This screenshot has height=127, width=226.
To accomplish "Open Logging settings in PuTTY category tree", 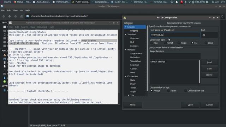I will pyautogui.click(x=134, y=31).
